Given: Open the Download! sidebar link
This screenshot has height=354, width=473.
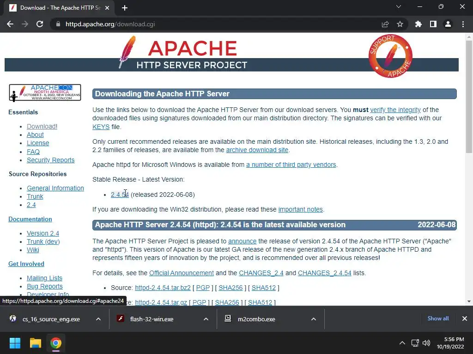Looking at the screenshot, I should click(x=42, y=126).
